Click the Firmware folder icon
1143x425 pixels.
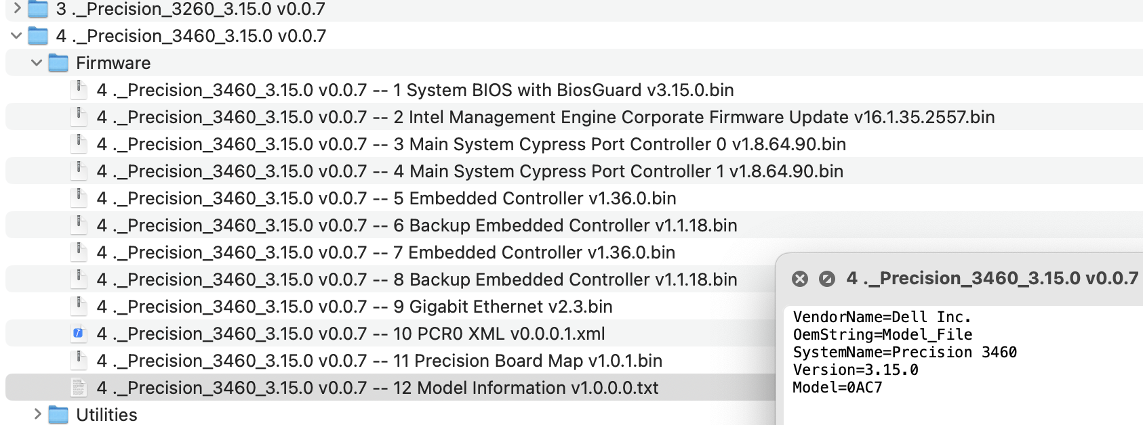tap(56, 62)
